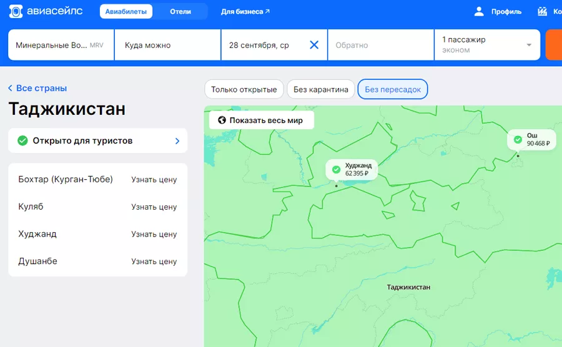Disable the Без пересадок filter

393,89
